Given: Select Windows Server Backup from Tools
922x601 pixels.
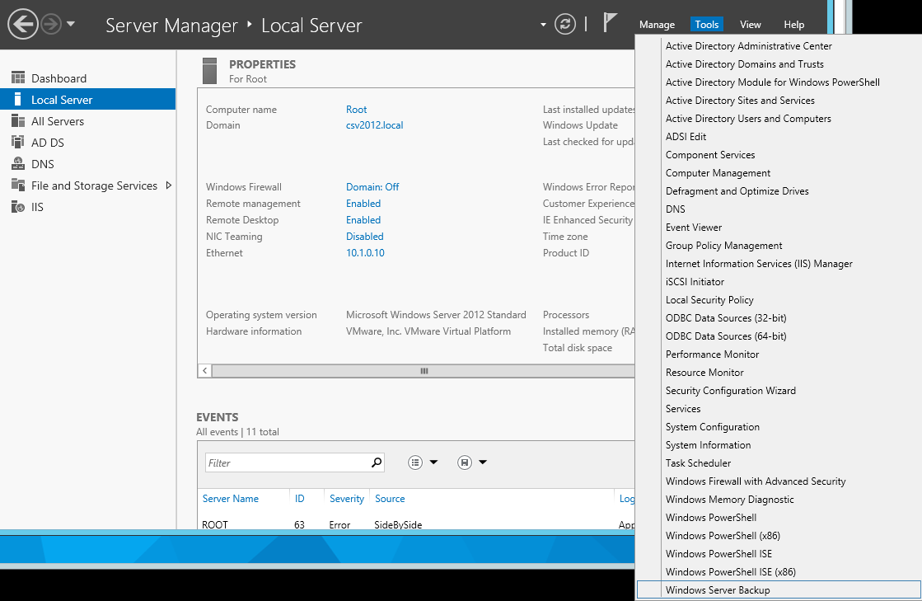Looking at the screenshot, I should [717, 590].
